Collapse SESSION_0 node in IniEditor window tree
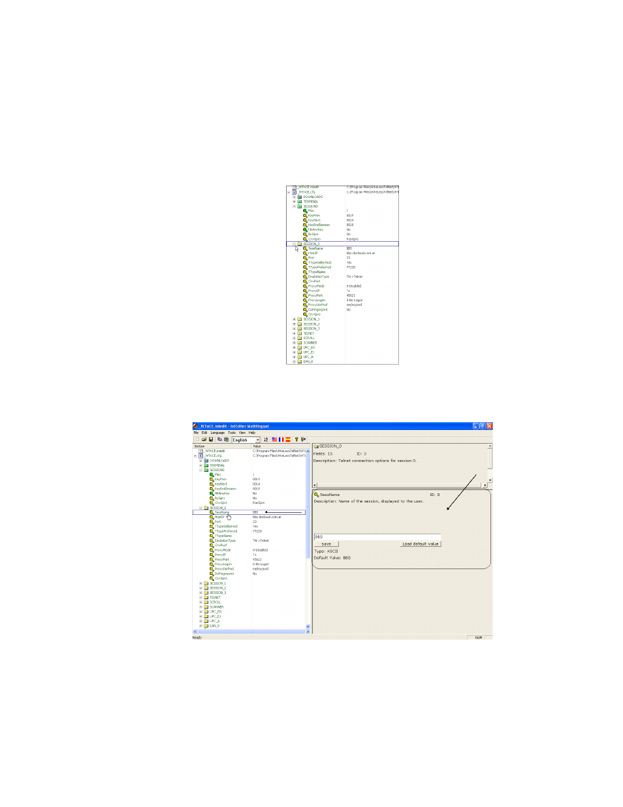 point(201,508)
